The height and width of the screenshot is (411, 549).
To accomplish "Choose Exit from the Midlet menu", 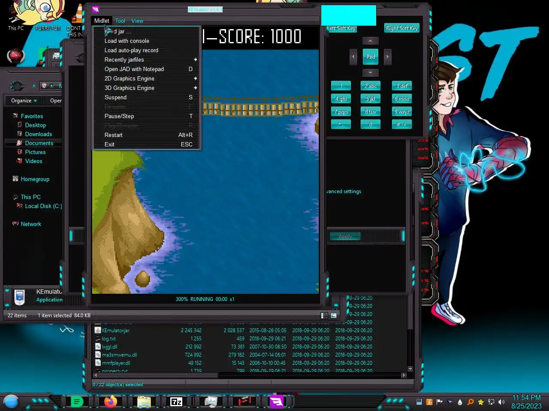I will pyautogui.click(x=147, y=144).
